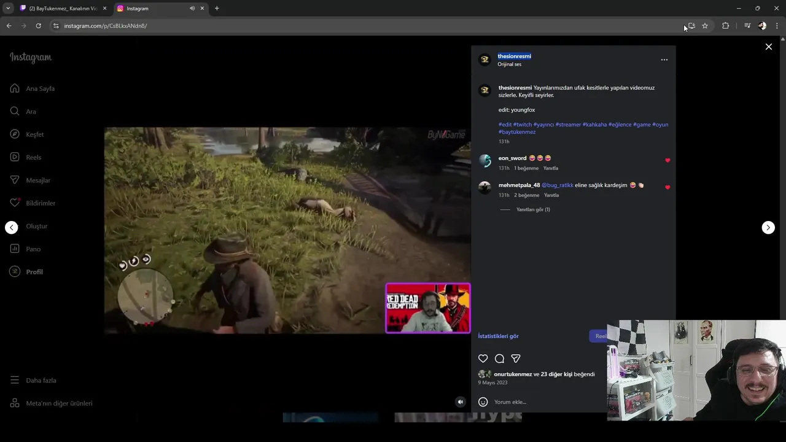The image size is (786, 442).
Task: Open the Chrome profile avatar
Action: pyautogui.click(x=762, y=26)
